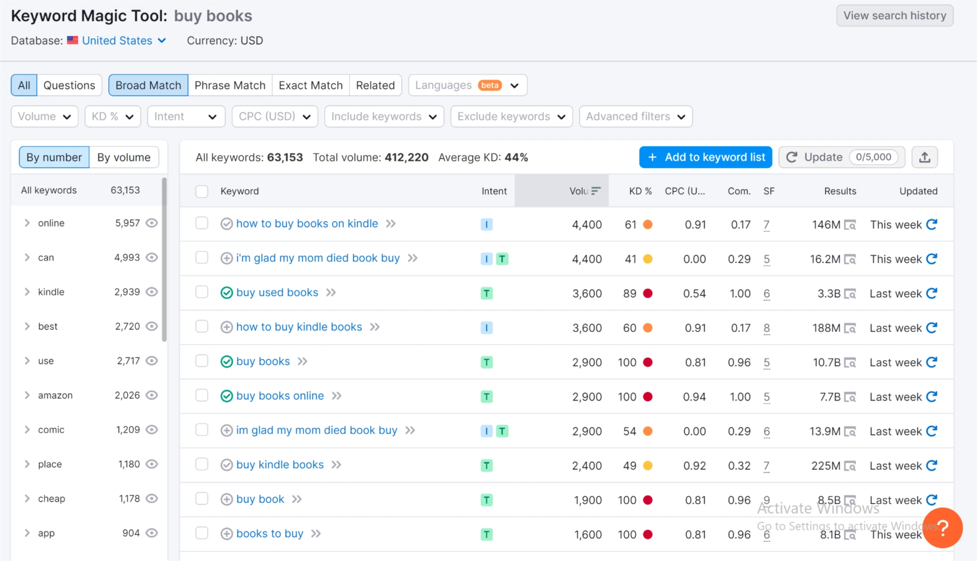This screenshot has height=561, width=977.
Task: Check the 'buy books' row checkbox
Action: (x=202, y=361)
